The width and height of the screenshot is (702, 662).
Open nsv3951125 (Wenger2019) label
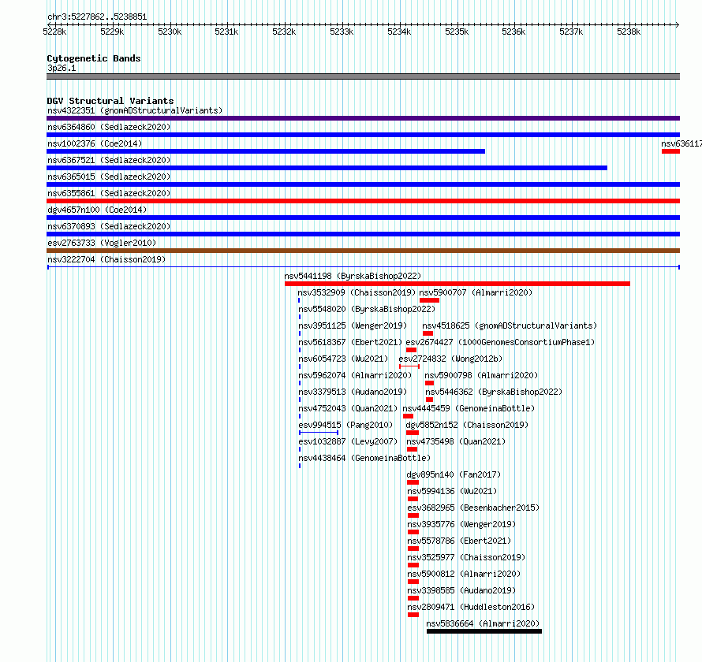(353, 325)
